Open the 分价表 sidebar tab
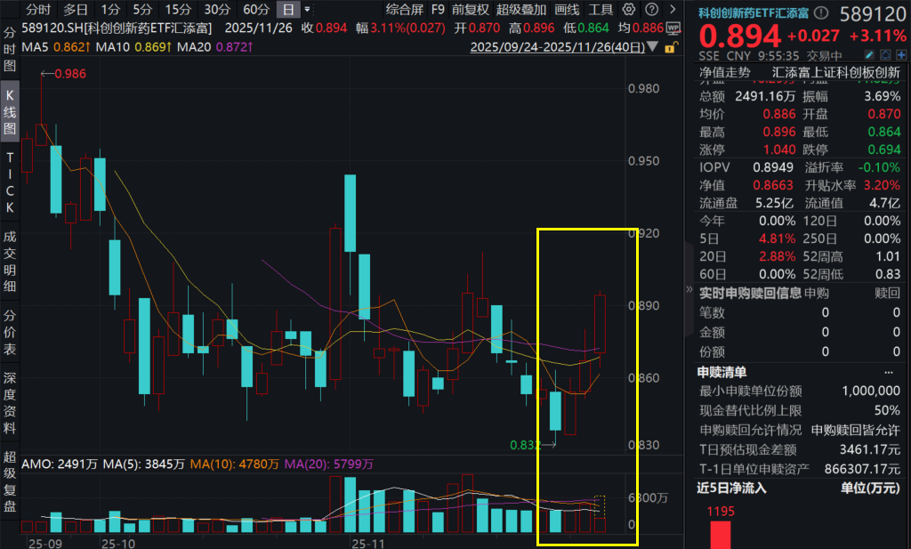This screenshot has height=549, width=911. pos(9,332)
